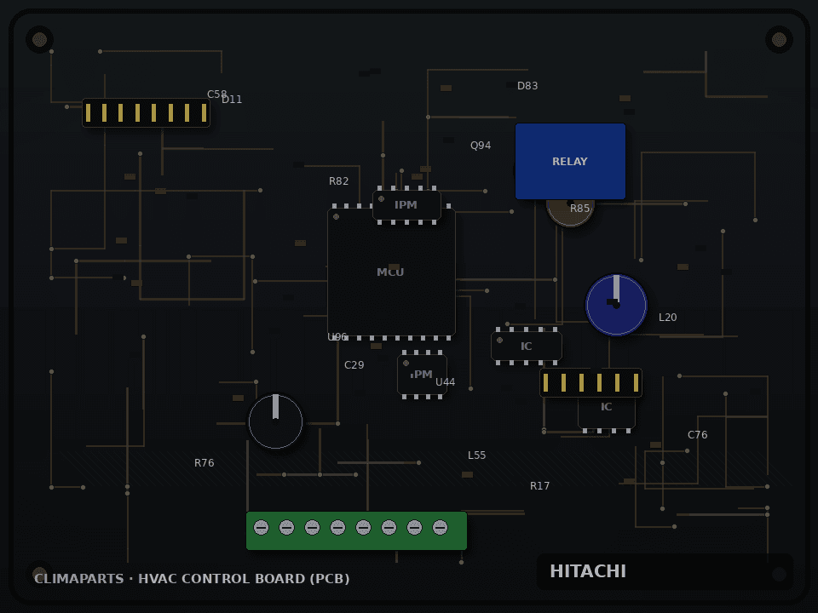818x613 pixels.
Task: Select the L55 designator label
Action: 477,455
